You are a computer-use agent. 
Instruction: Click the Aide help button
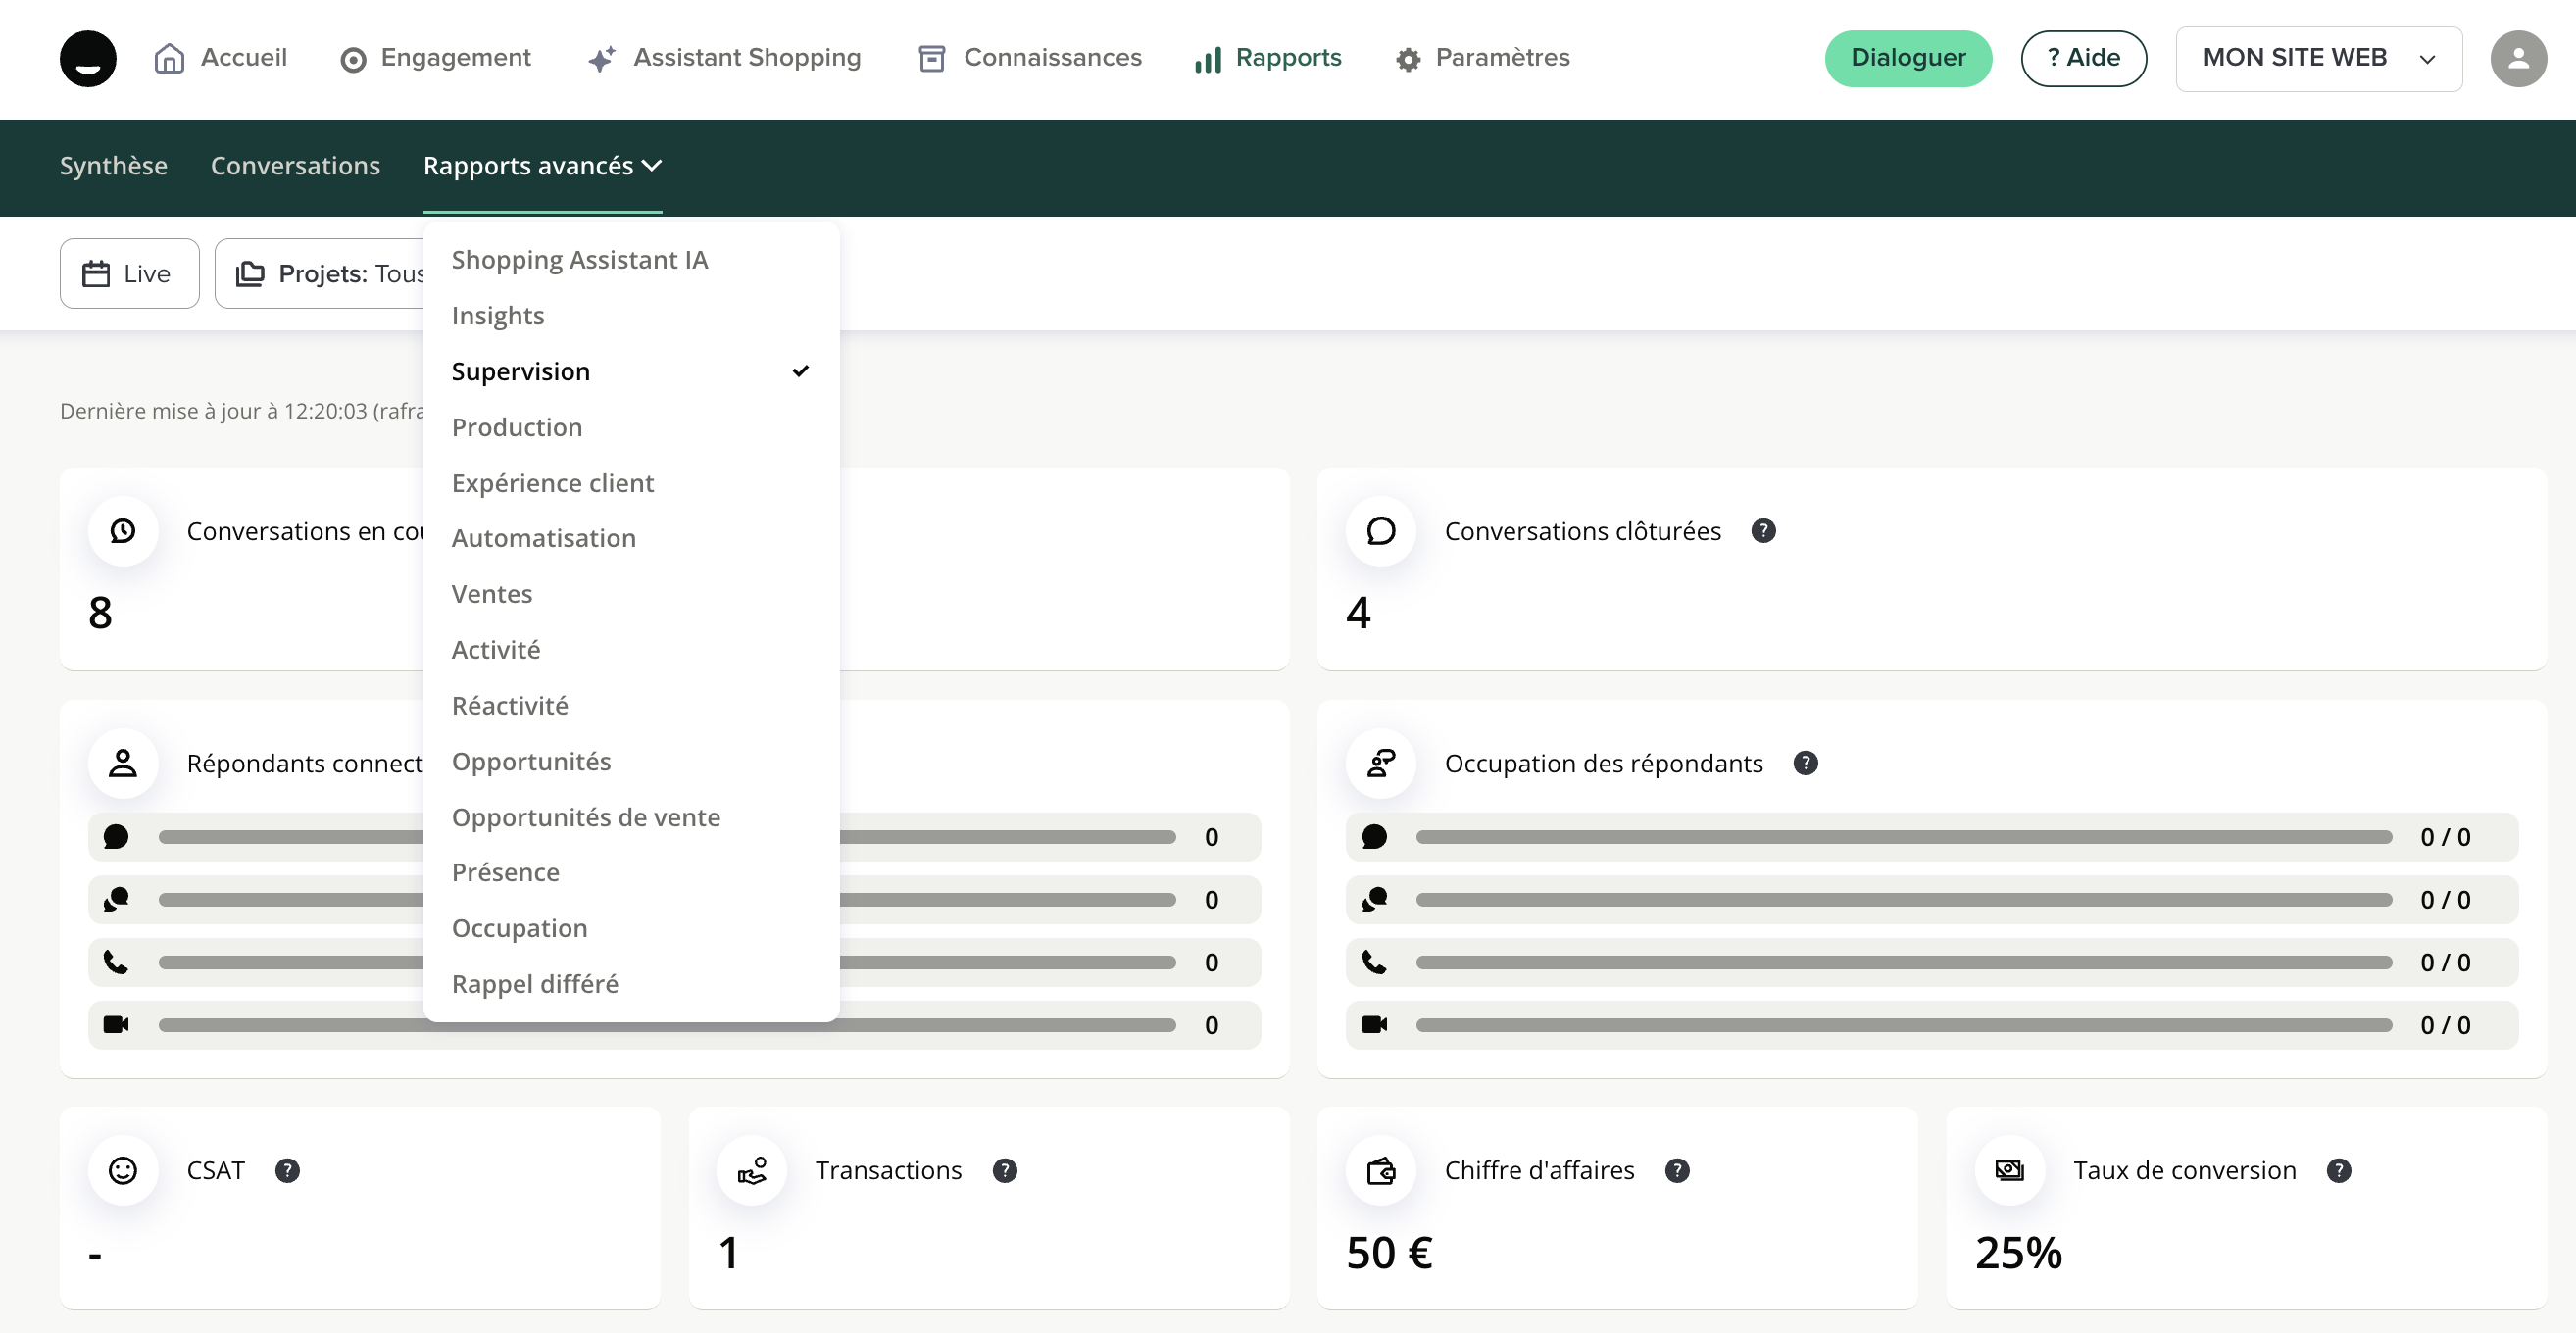coord(2083,59)
